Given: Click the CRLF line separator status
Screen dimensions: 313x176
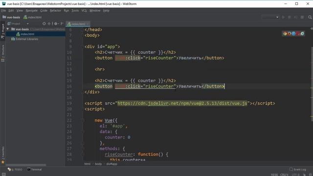Looking at the screenshot, I should pyautogui.click(x=284, y=175).
